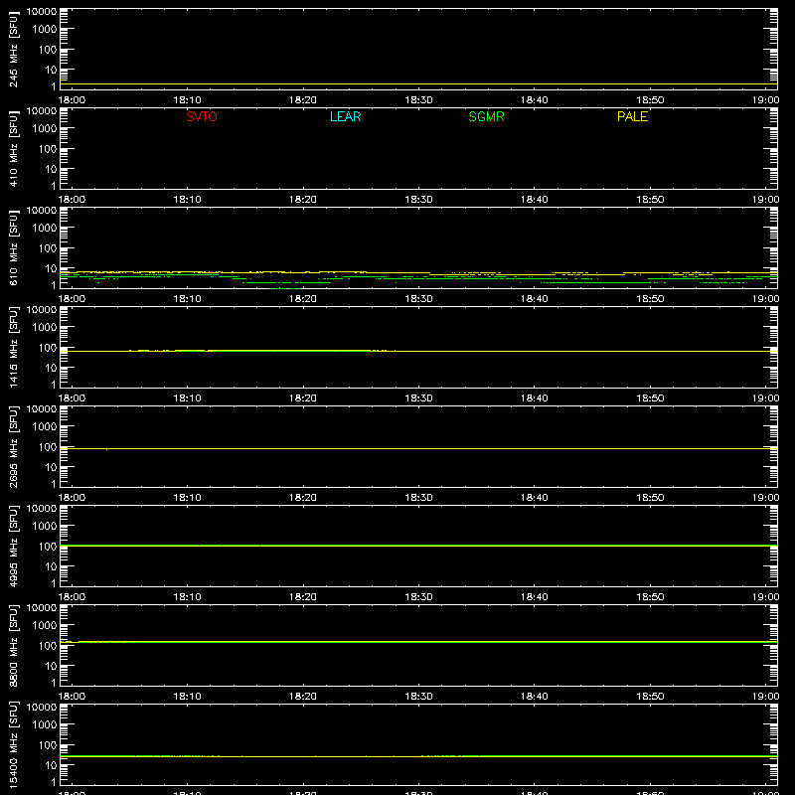
Task: Select the 8800 MHz [SFU] axis title
Action: pos(13,645)
